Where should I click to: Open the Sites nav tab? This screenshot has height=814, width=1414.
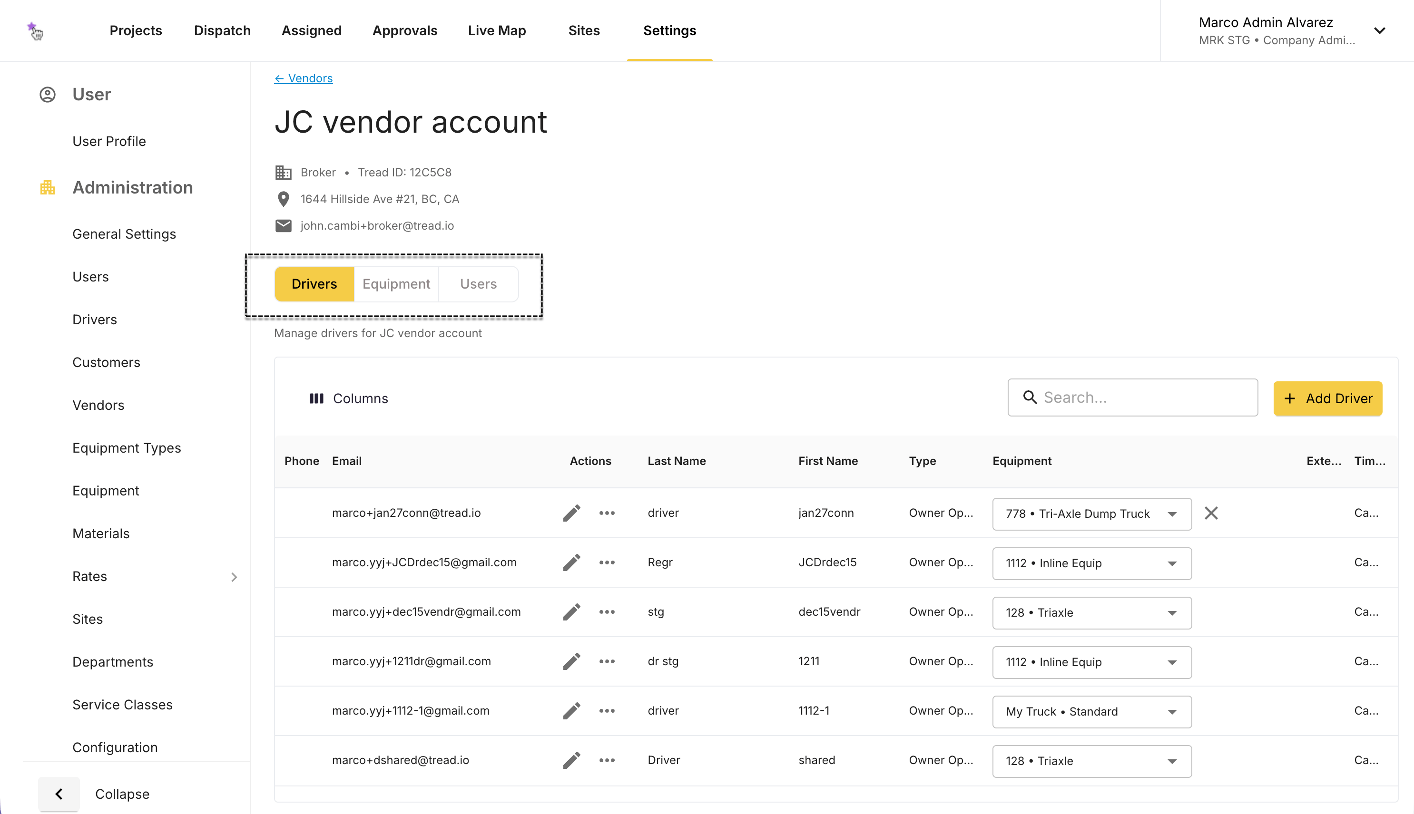tap(584, 31)
